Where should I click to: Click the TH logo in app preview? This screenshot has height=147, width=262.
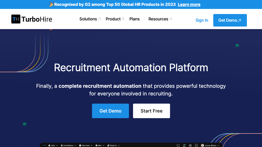click(x=45, y=145)
